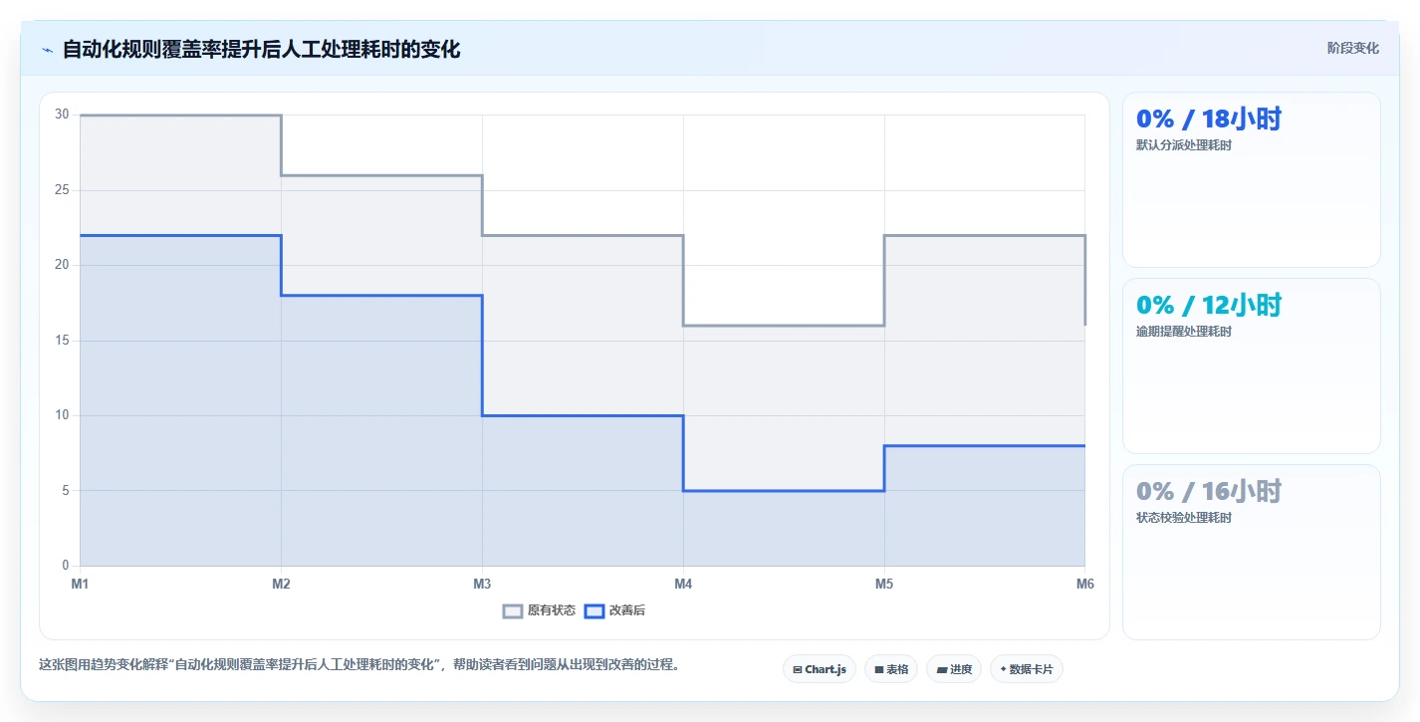Click the M5 axis label

[884, 585]
